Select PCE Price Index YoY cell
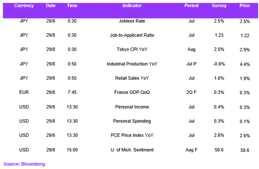The image size is (259, 169). point(132,135)
